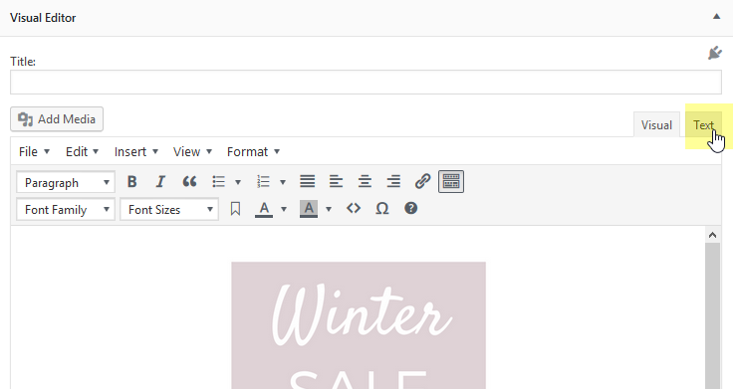Open numbered list style options arrow
Screen dimensions: 739x389
[x=283, y=182]
